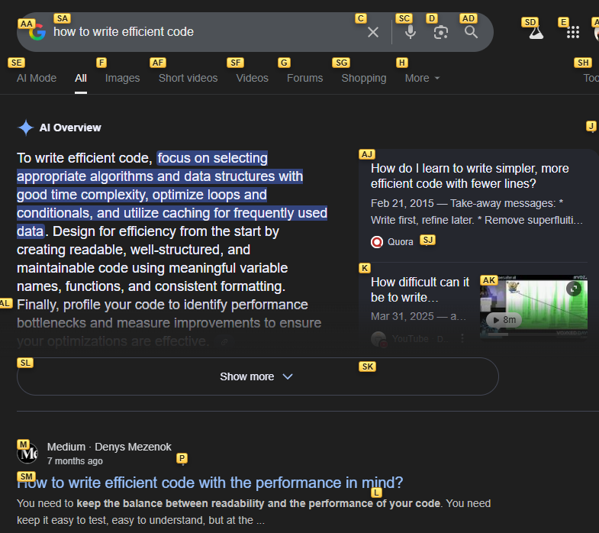Click the Medium site favicon
This screenshot has height=533, width=599.
pos(27,453)
